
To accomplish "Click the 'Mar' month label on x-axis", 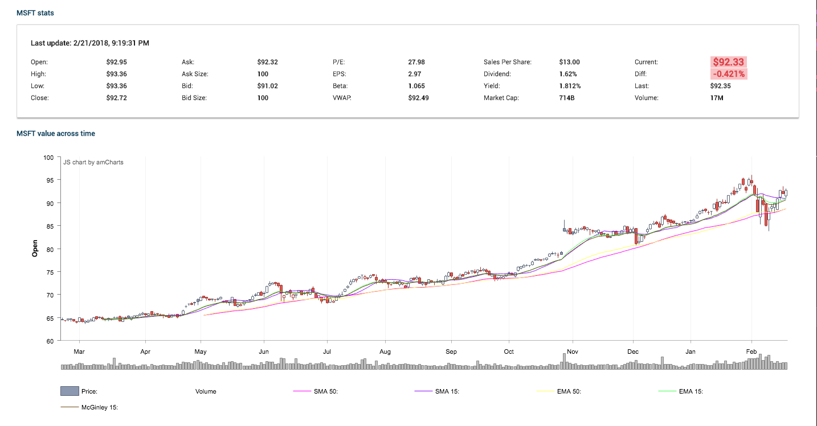I will (x=79, y=351).
